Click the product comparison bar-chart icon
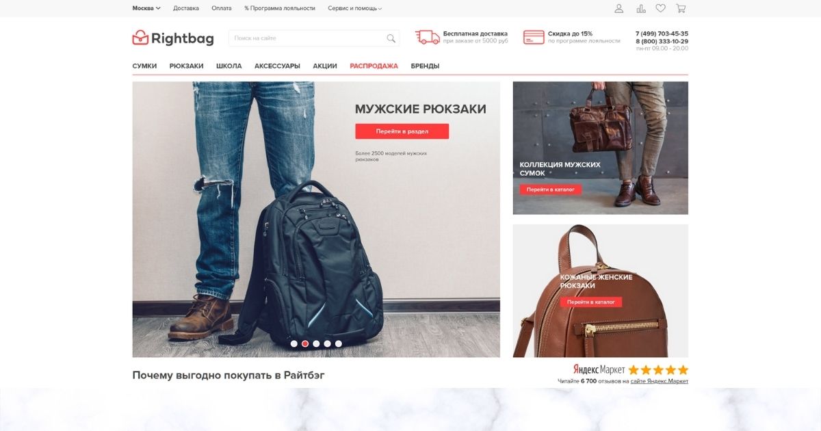The height and width of the screenshot is (431, 821). click(641, 8)
